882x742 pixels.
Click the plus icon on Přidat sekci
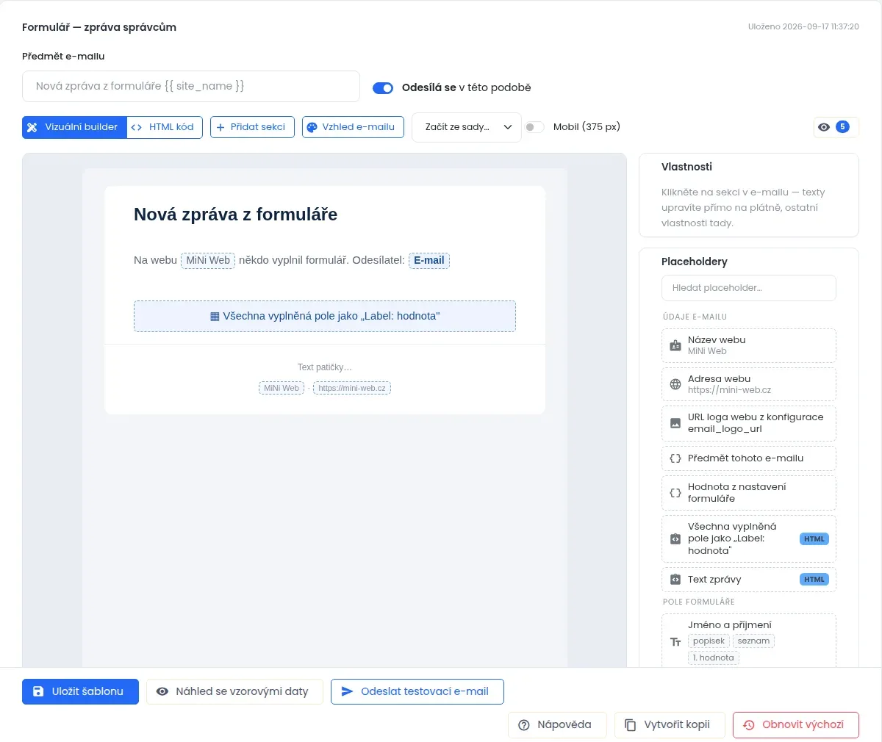(220, 127)
